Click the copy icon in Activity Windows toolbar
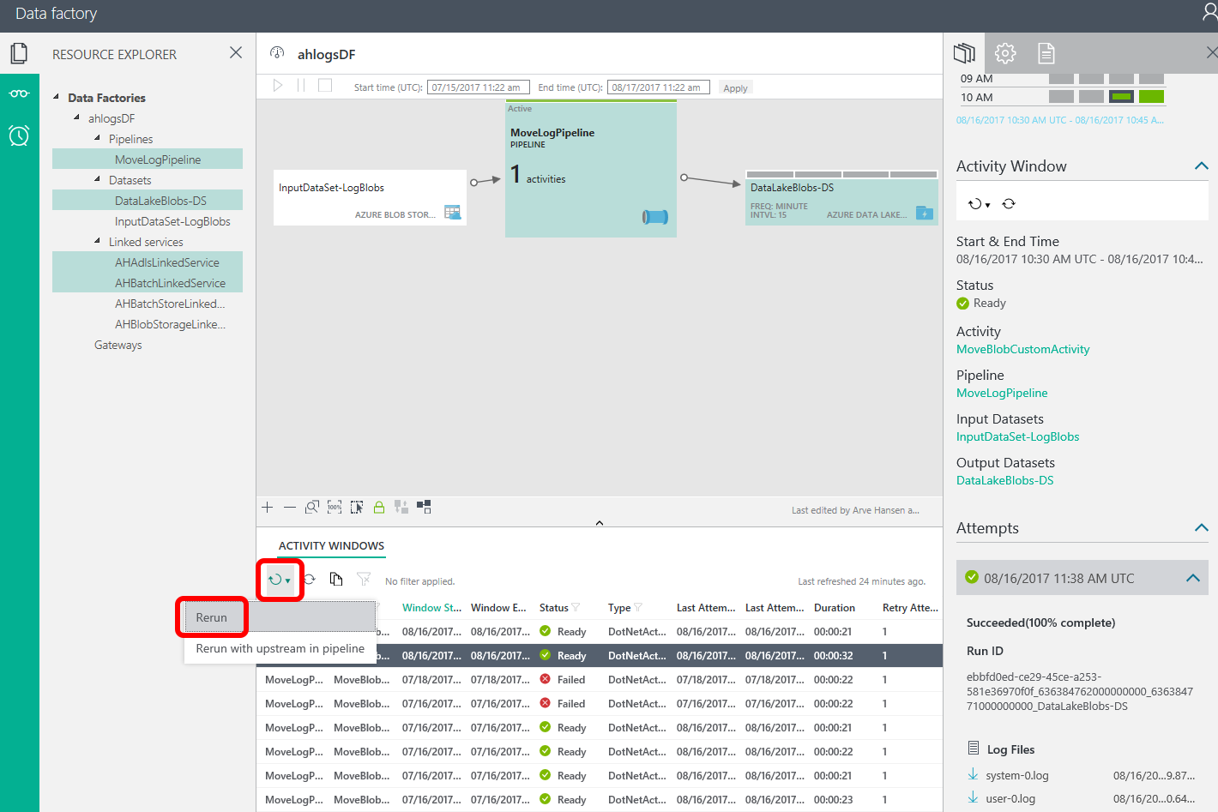1218x812 pixels. 336,580
